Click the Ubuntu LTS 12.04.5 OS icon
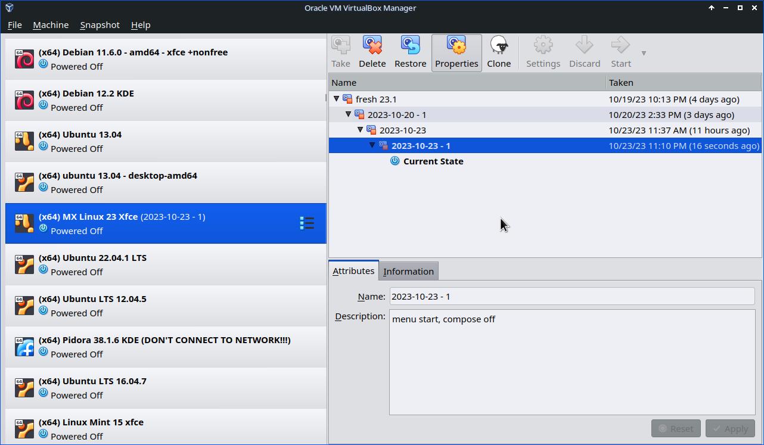This screenshot has width=764, height=445. coord(24,306)
